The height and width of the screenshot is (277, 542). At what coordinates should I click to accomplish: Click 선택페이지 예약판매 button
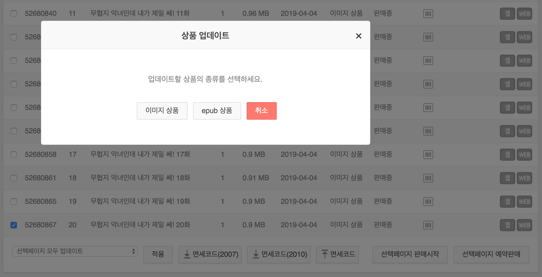pyautogui.click(x=491, y=254)
